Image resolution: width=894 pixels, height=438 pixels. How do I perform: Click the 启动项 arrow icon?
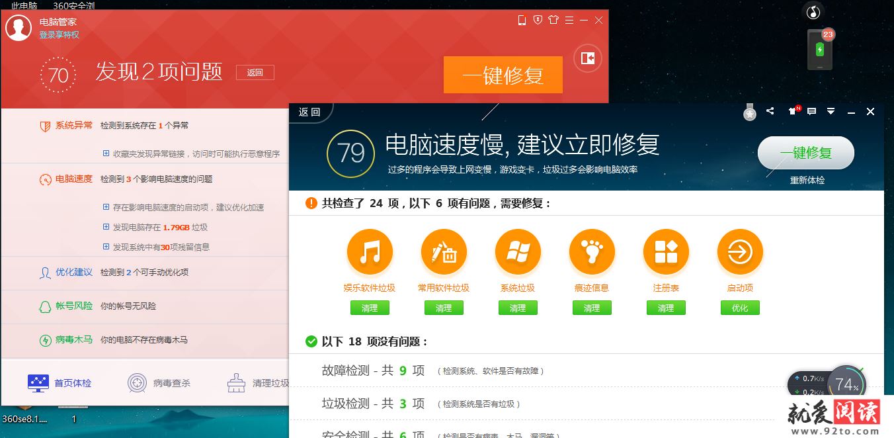tap(740, 252)
